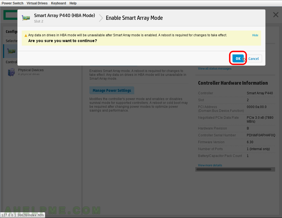The image size is (282, 218).
Task: Click 'Are you sure you want to continue?' text
Action: pos(62,41)
